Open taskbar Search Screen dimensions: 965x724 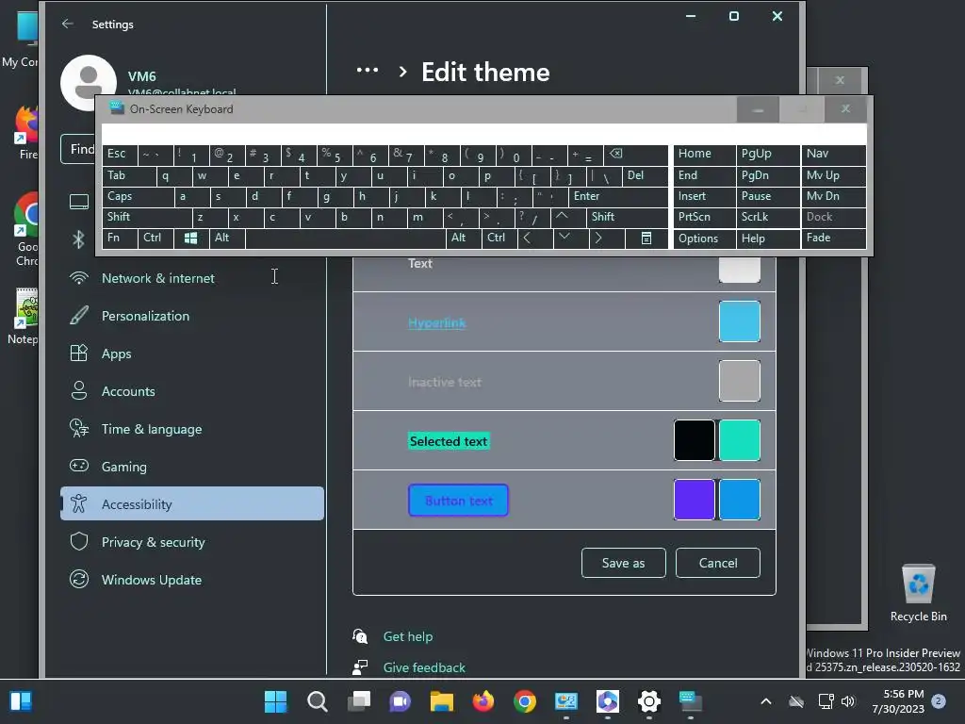pyautogui.click(x=317, y=701)
